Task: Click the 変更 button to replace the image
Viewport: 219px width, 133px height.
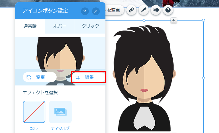Action: pos(40,77)
